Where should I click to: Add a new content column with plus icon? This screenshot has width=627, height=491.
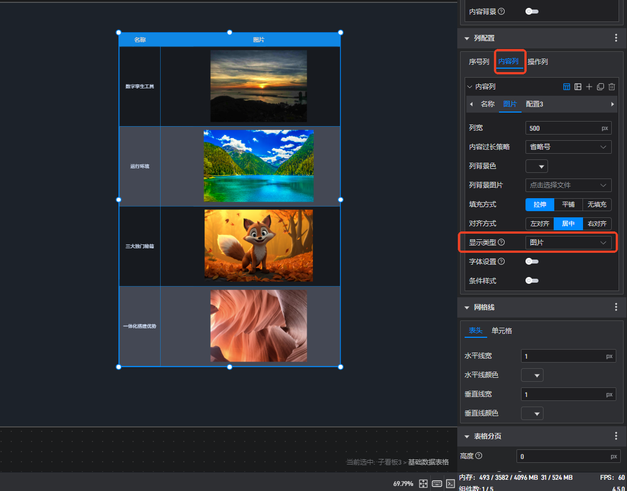click(589, 87)
